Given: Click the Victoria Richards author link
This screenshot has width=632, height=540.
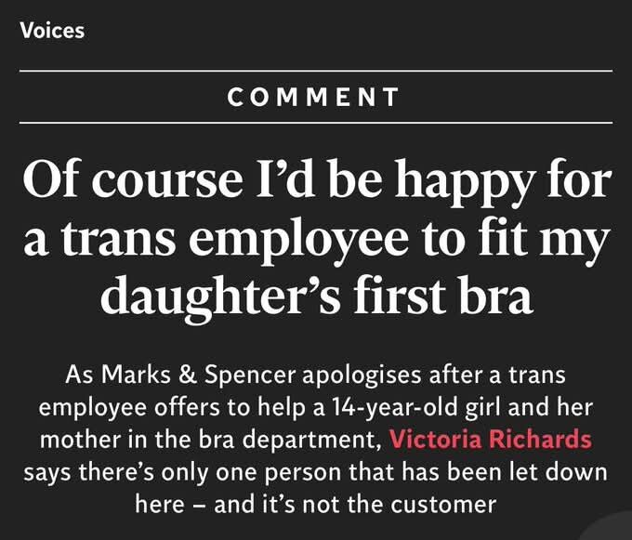Looking at the screenshot, I should pos(492,438).
